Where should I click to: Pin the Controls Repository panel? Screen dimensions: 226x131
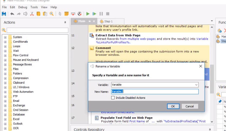coord(210,130)
